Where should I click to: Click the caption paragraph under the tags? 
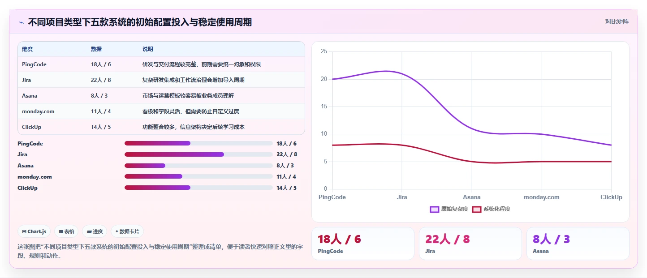pos(160,251)
